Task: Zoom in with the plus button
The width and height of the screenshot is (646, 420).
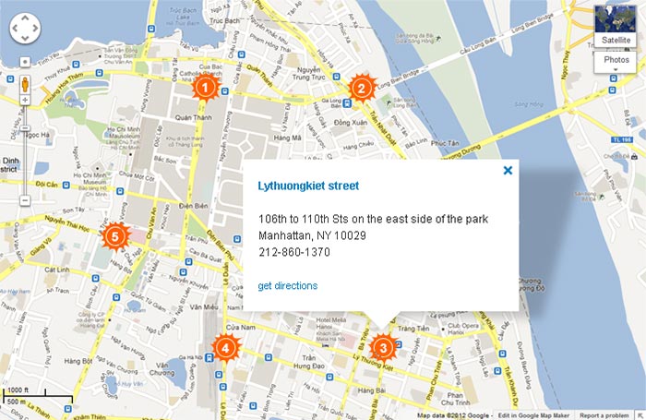Action: tap(25, 100)
